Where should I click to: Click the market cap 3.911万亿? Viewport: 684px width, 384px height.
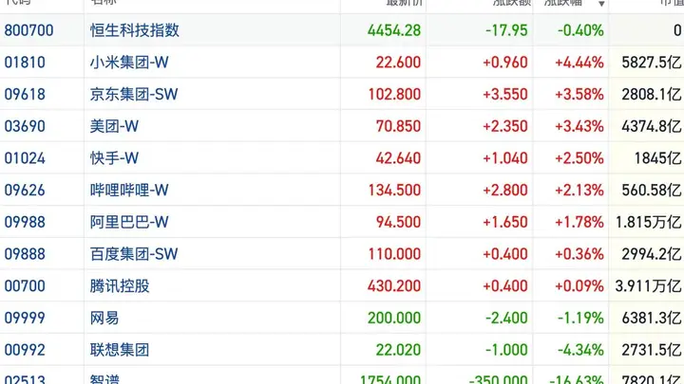click(x=648, y=286)
